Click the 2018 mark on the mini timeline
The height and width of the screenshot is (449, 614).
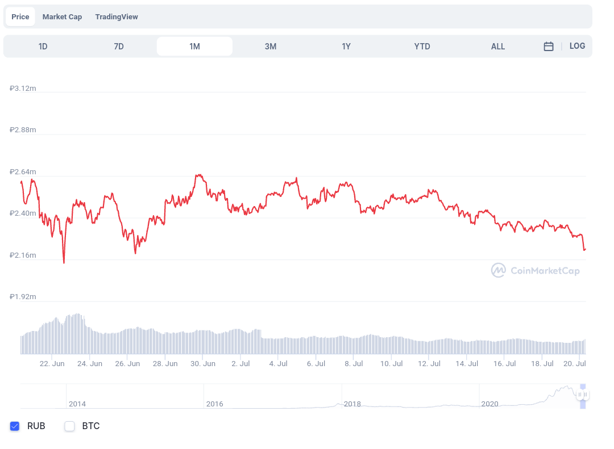(x=352, y=404)
